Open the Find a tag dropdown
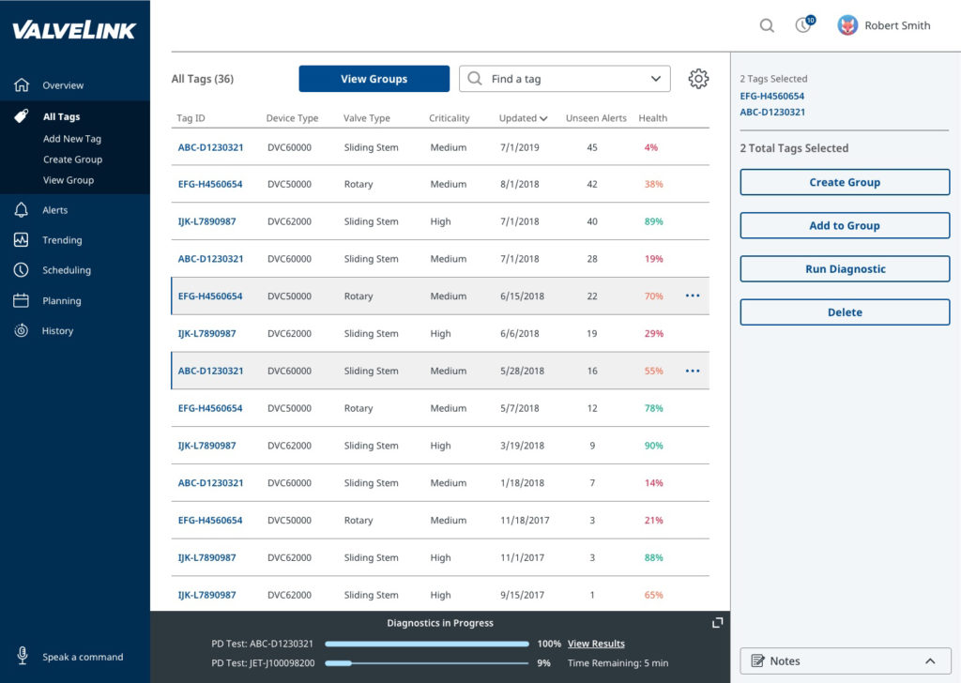Screen dimensions: 961x683 [656, 79]
